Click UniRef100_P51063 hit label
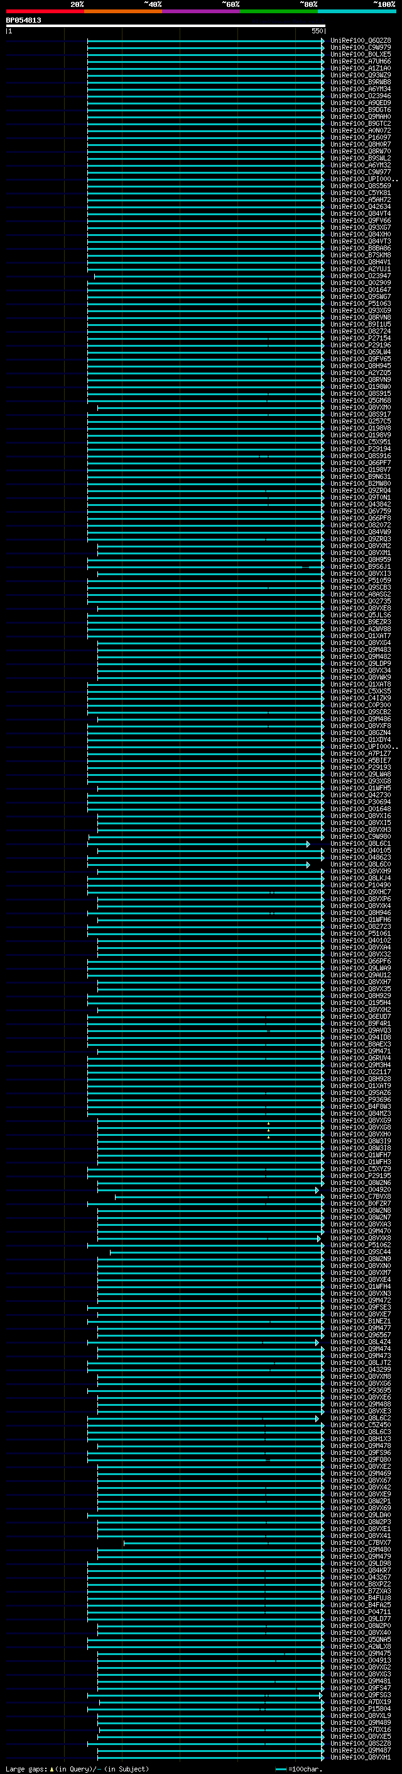The image size is (402, 1774). [361, 304]
